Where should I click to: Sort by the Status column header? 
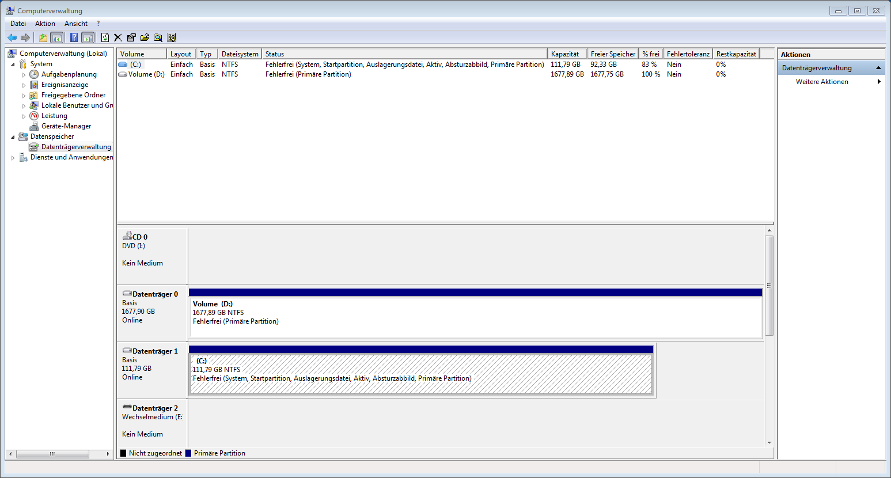pos(404,54)
